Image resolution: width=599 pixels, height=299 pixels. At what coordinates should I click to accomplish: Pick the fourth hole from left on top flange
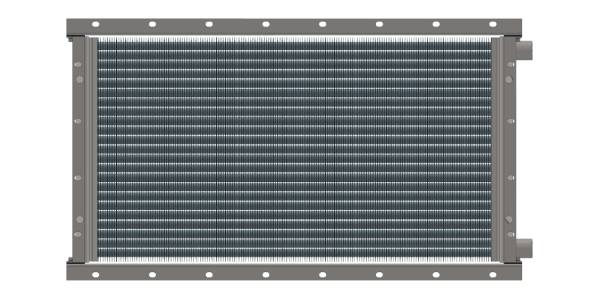pyautogui.click(x=265, y=25)
